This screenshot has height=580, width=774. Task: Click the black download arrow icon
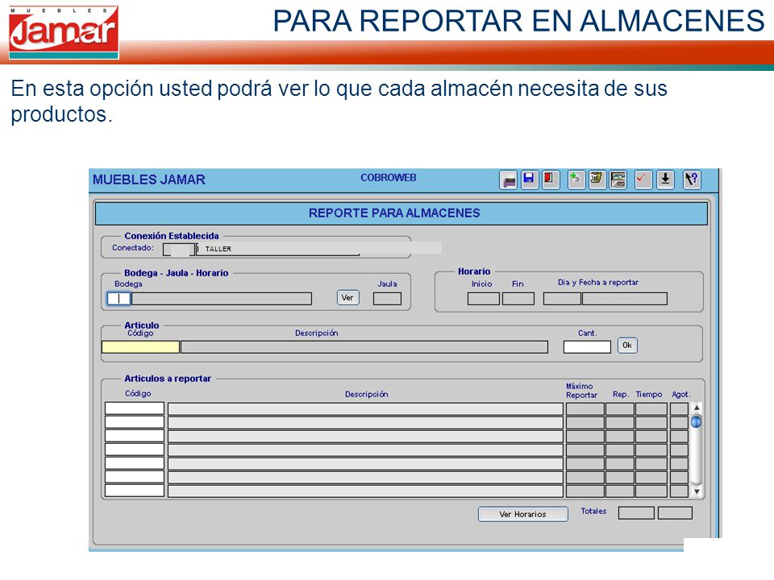click(665, 180)
